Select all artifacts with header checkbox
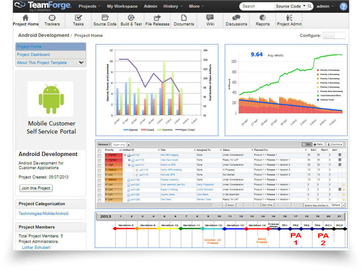Screen dimensions: 362x270 [x=99, y=150]
